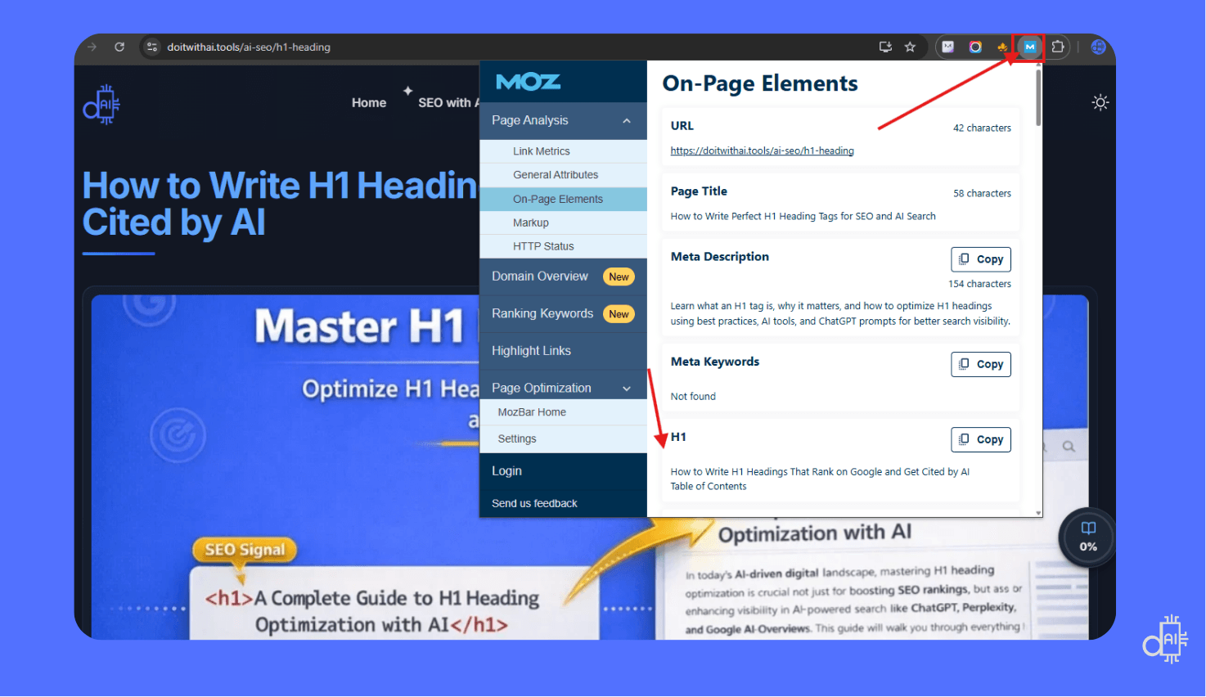Click the browser address bar URL
This screenshot has height=697, width=1206.
tap(249, 47)
